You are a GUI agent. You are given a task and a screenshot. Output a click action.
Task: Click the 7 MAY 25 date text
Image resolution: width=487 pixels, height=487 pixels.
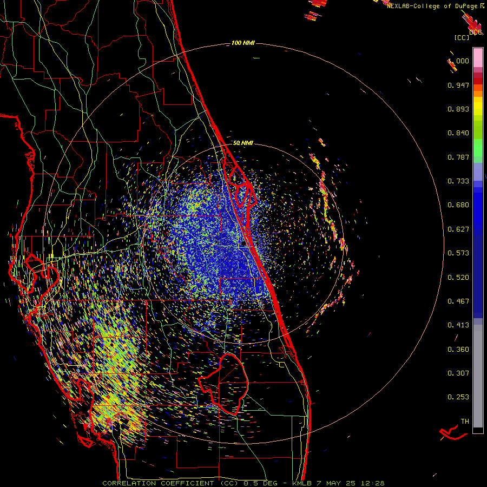pyautogui.click(x=336, y=483)
